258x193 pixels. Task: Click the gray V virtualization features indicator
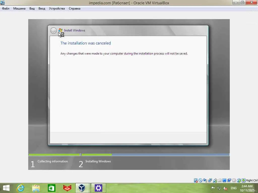pos(234,180)
